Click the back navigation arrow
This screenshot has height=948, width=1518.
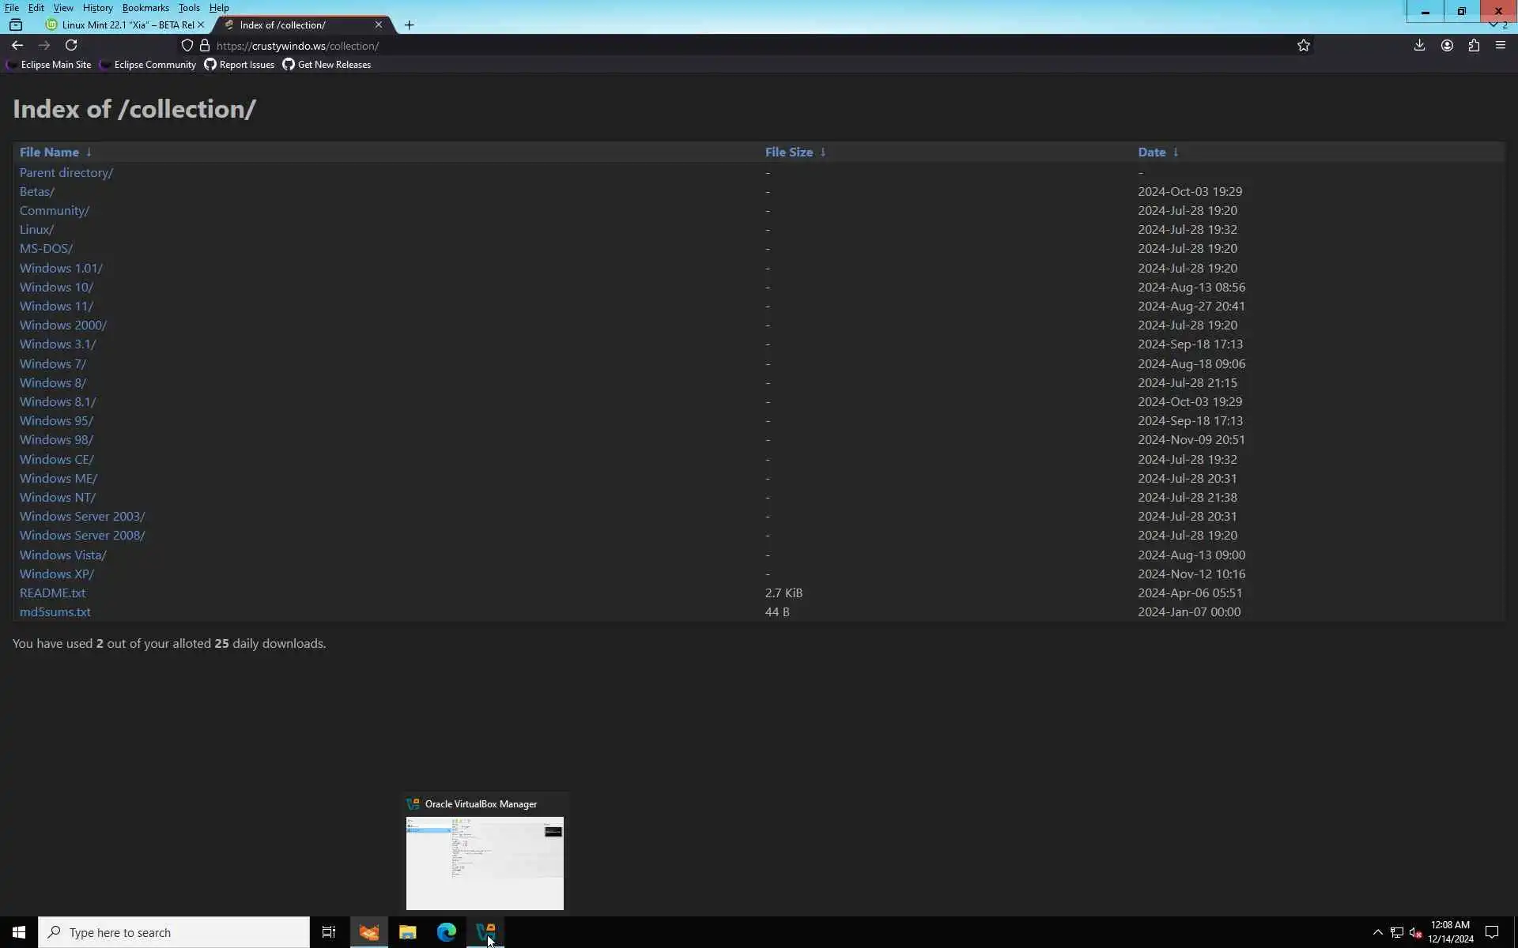(17, 46)
